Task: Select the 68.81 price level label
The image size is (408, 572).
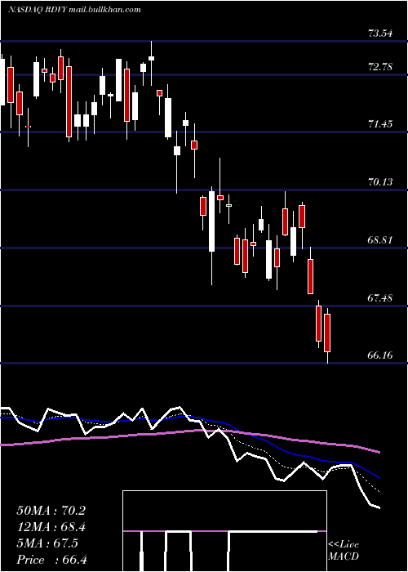Action: pyautogui.click(x=380, y=240)
